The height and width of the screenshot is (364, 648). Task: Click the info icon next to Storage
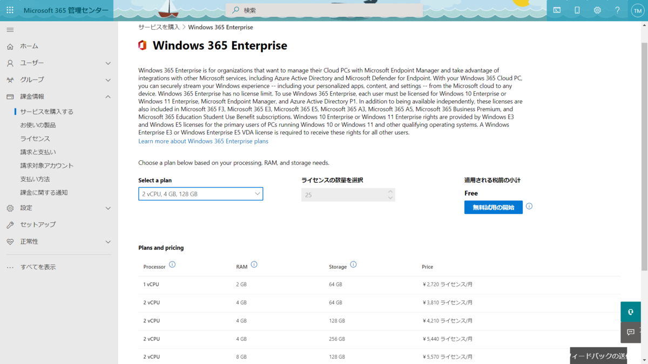tap(353, 264)
